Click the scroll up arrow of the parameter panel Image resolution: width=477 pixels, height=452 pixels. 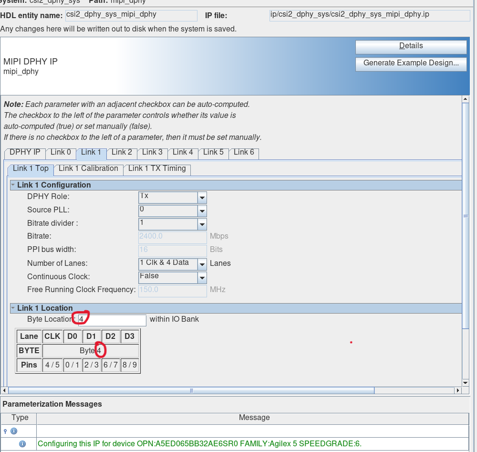(x=466, y=99)
